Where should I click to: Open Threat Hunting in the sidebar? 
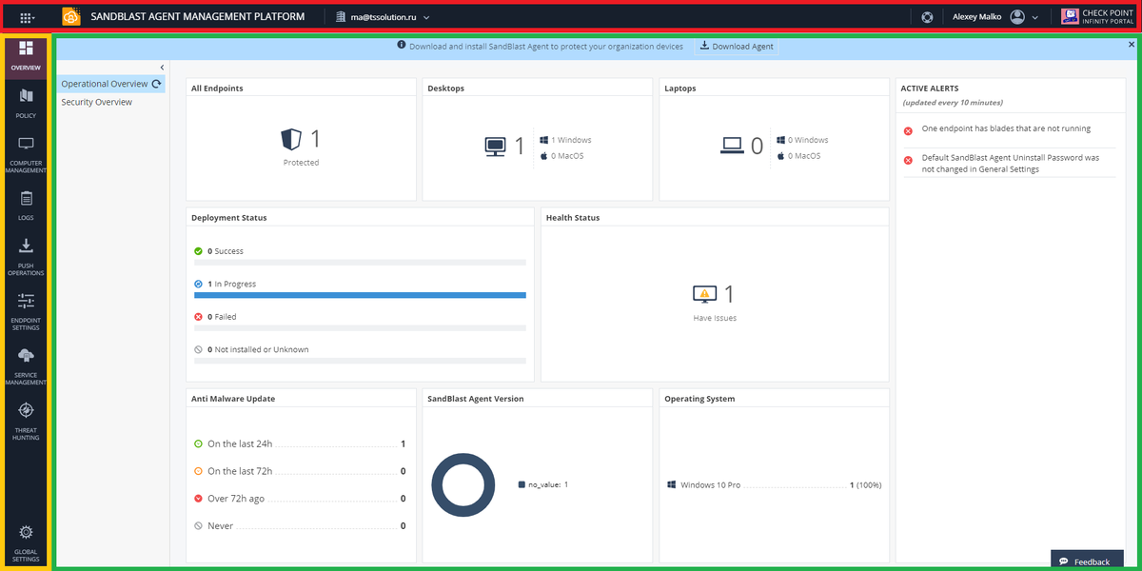tap(27, 422)
